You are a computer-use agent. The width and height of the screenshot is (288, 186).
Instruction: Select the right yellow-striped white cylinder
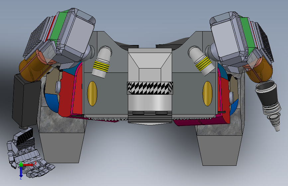201,61
